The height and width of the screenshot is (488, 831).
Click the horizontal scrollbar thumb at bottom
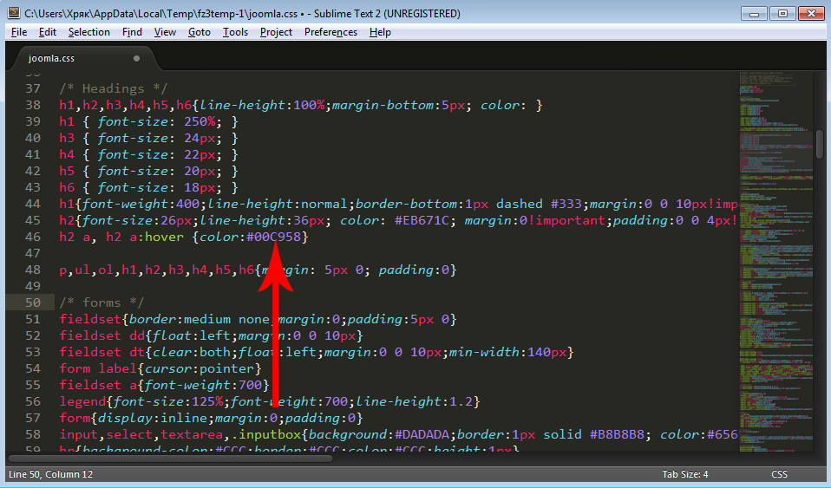pos(169,458)
